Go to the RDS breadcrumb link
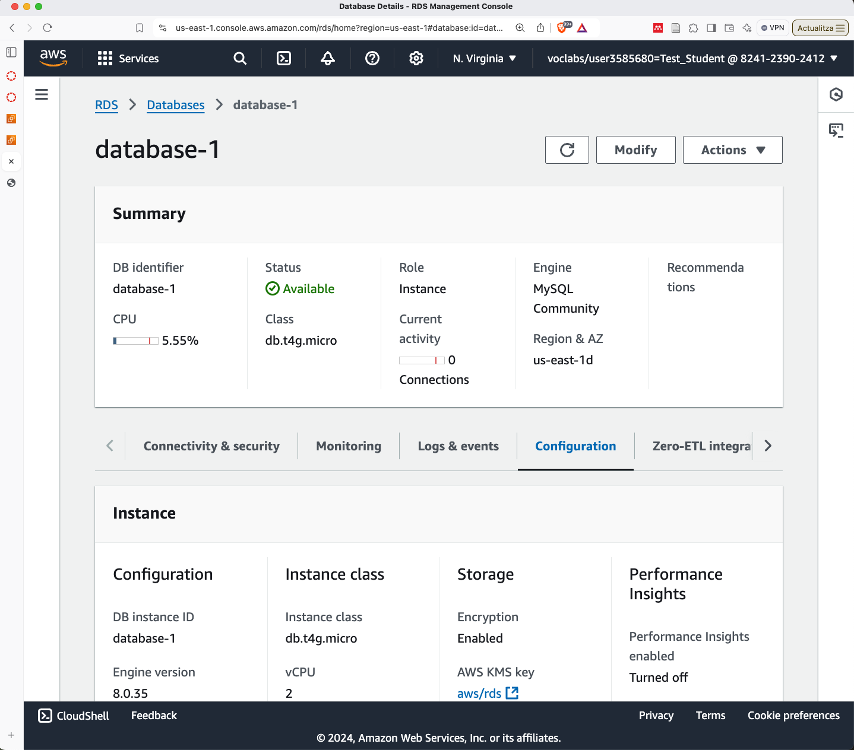Image resolution: width=854 pixels, height=750 pixels. coord(106,105)
